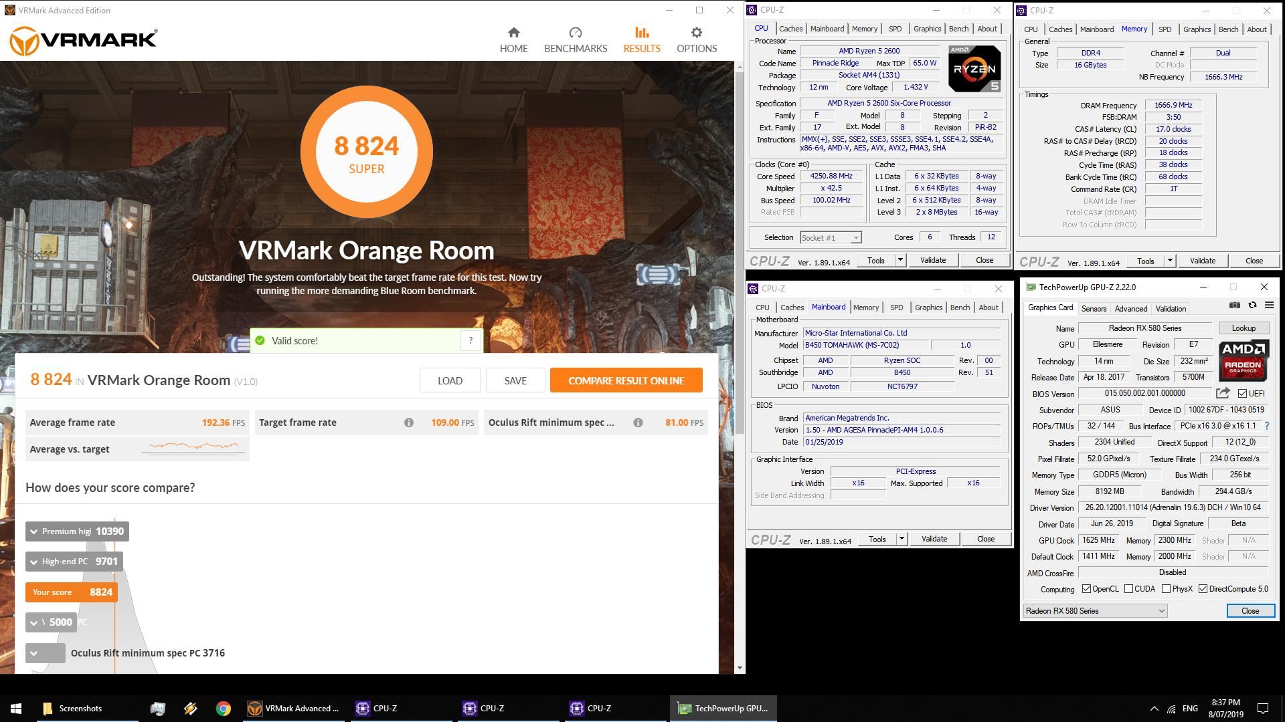This screenshot has width=1285, height=722.
Task: Click COMPARE RESULT ONLINE button
Action: [x=626, y=380]
